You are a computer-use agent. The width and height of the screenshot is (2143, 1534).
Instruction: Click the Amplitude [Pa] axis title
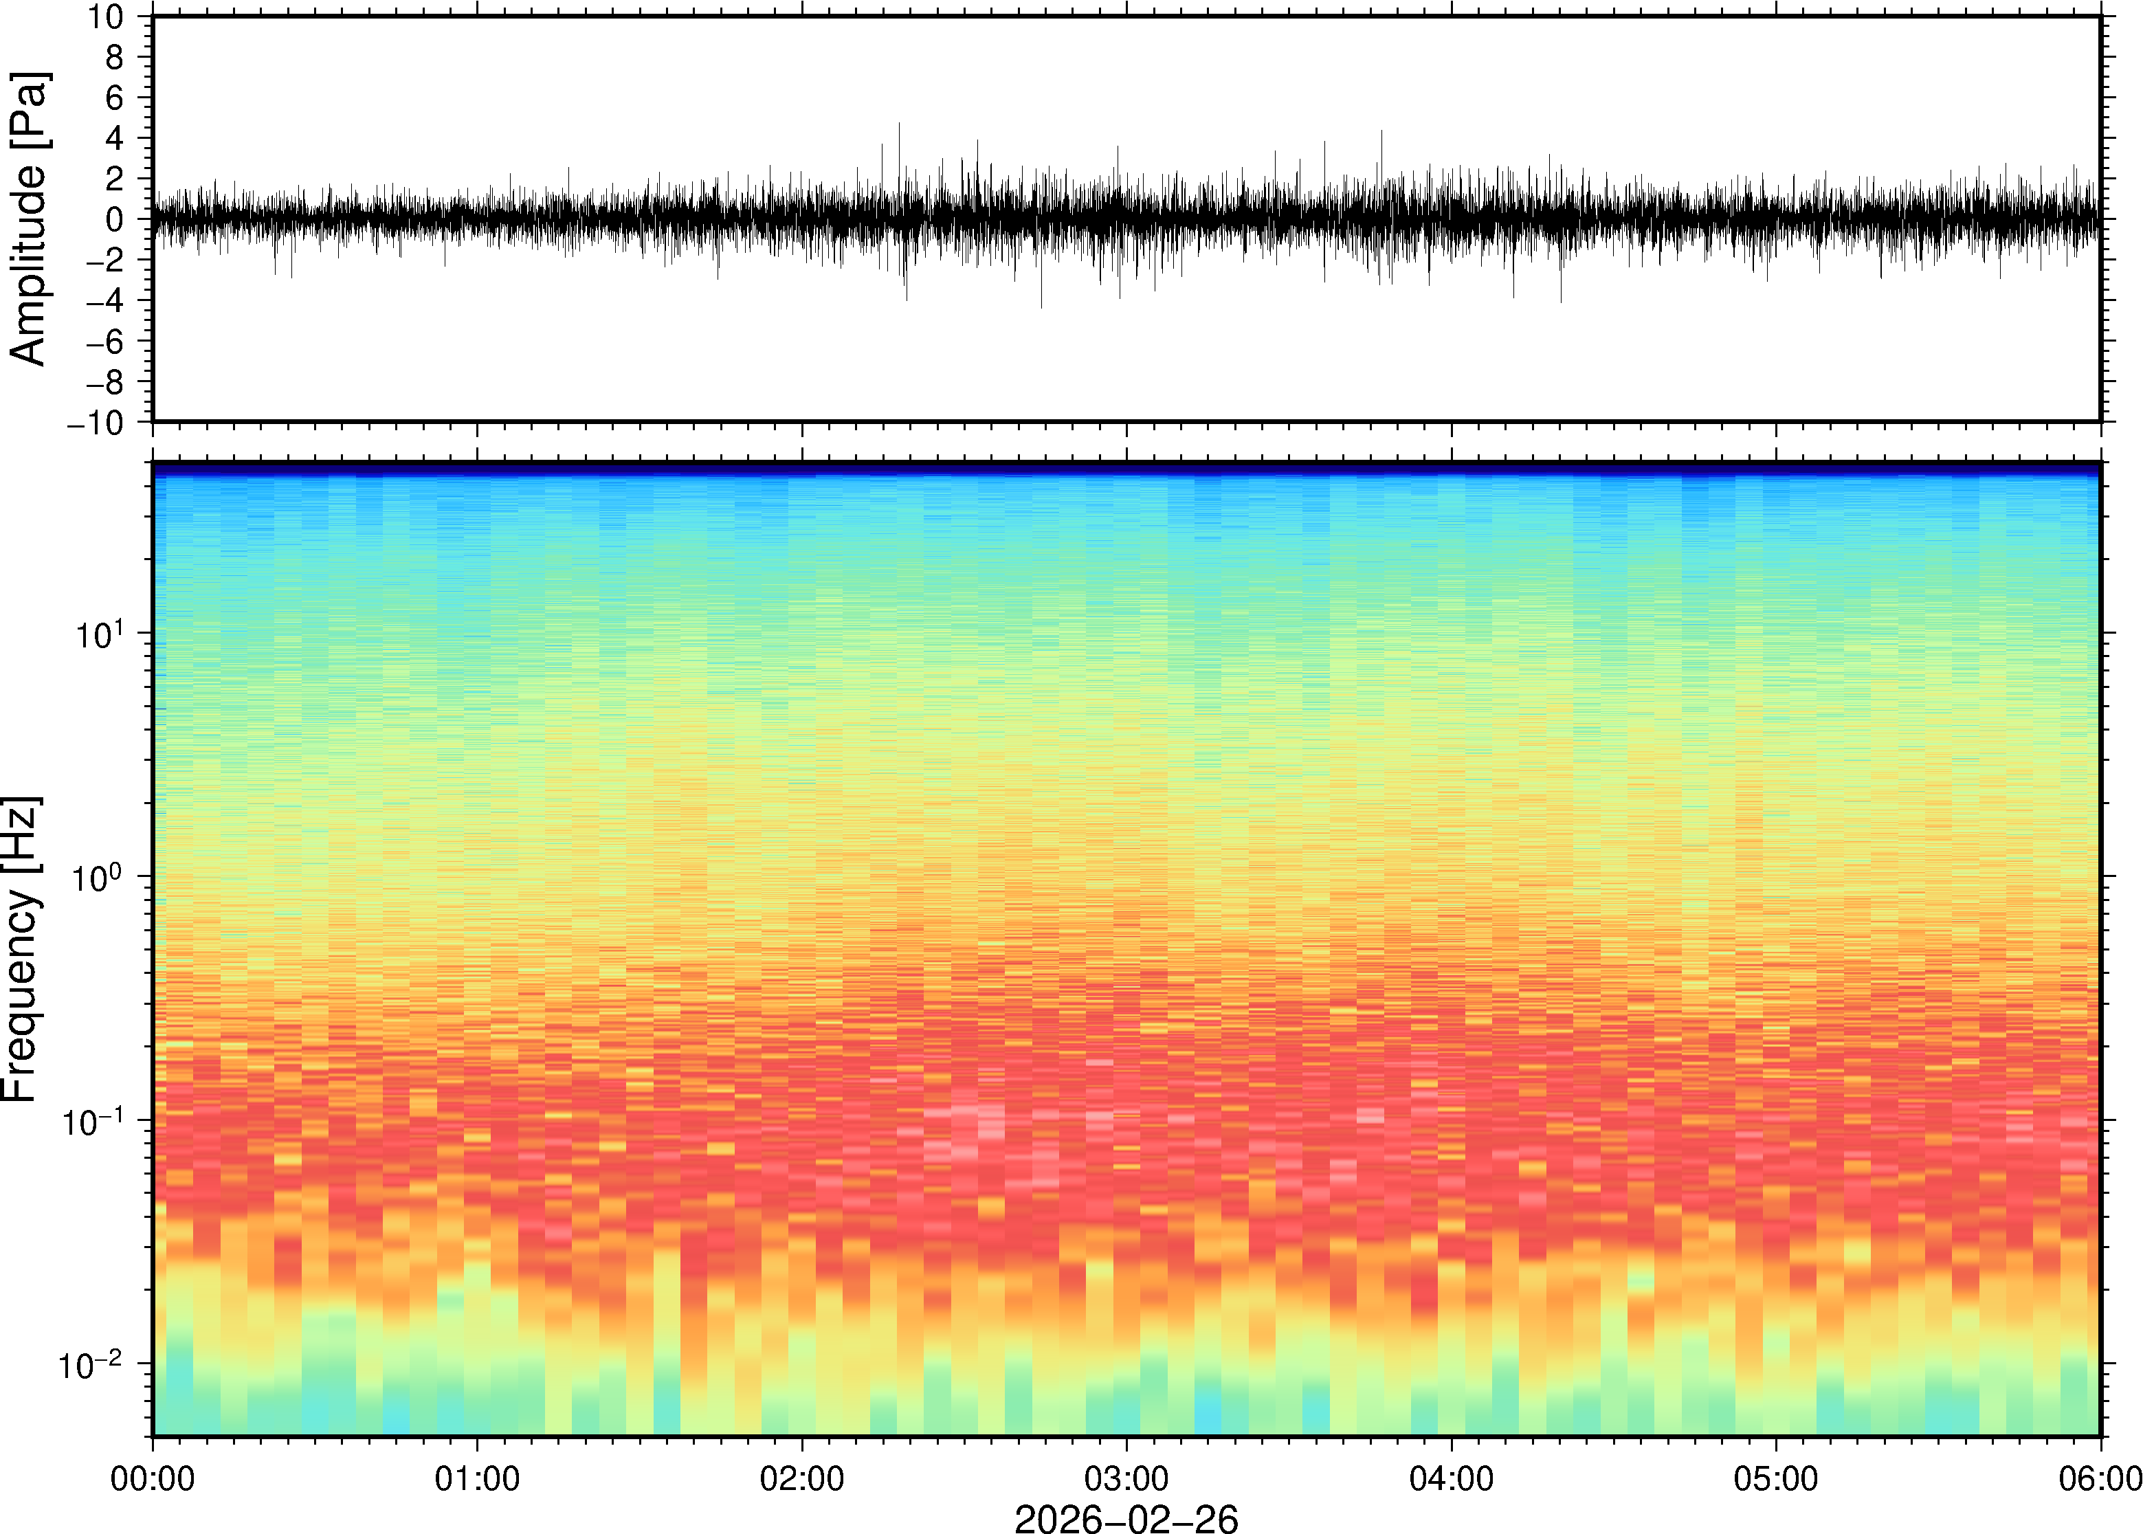pos(28,219)
